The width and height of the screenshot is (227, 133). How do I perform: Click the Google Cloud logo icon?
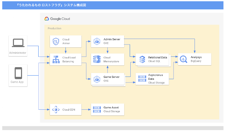(x=47, y=19)
